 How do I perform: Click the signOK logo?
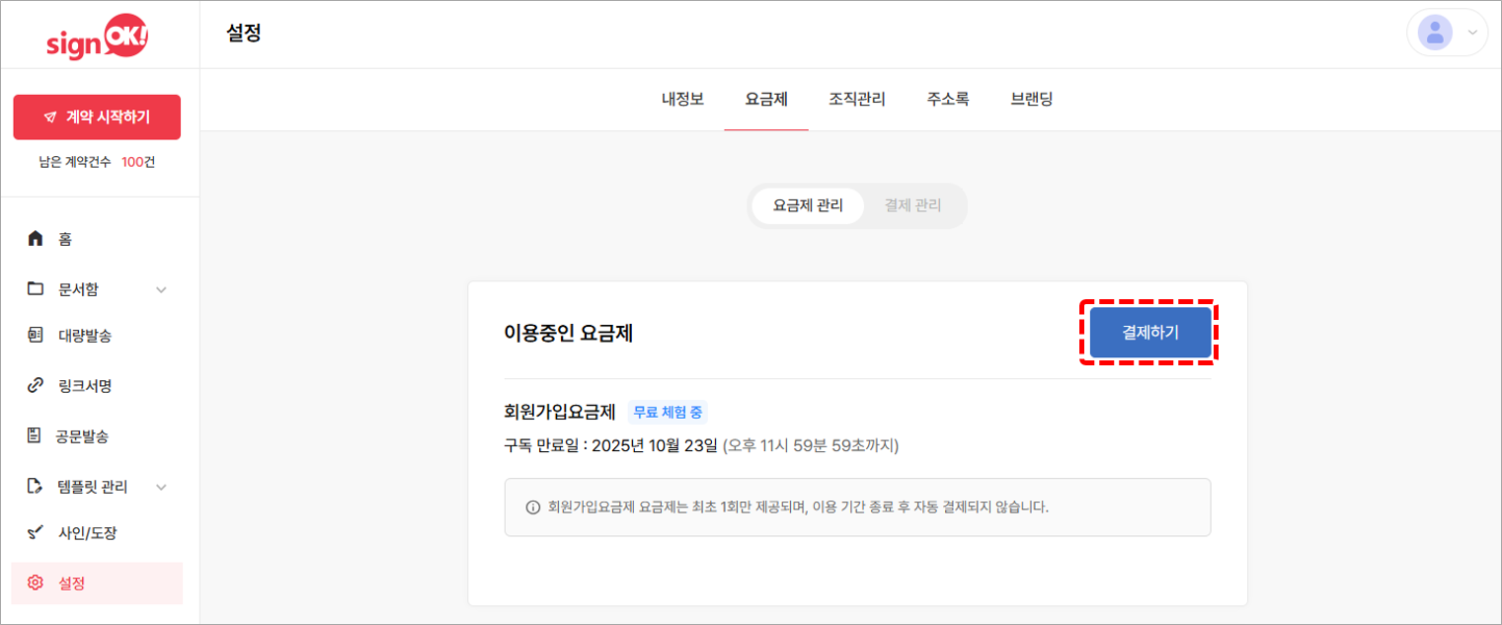pos(97,37)
